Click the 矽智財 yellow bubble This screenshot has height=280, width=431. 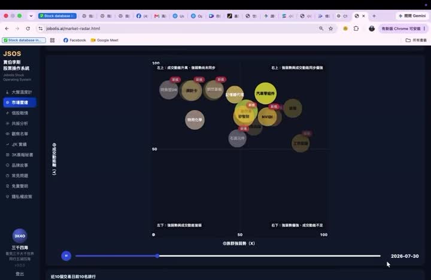click(x=243, y=117)
